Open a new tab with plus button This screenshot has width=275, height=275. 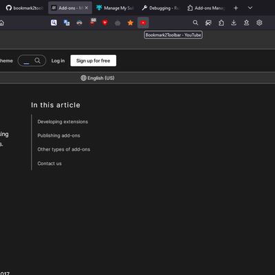click(x=236, y=8)
